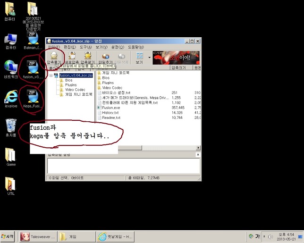304x243 pixels.
Task: Click the Batman zip desktop file
Action: [x=33, y=41]
